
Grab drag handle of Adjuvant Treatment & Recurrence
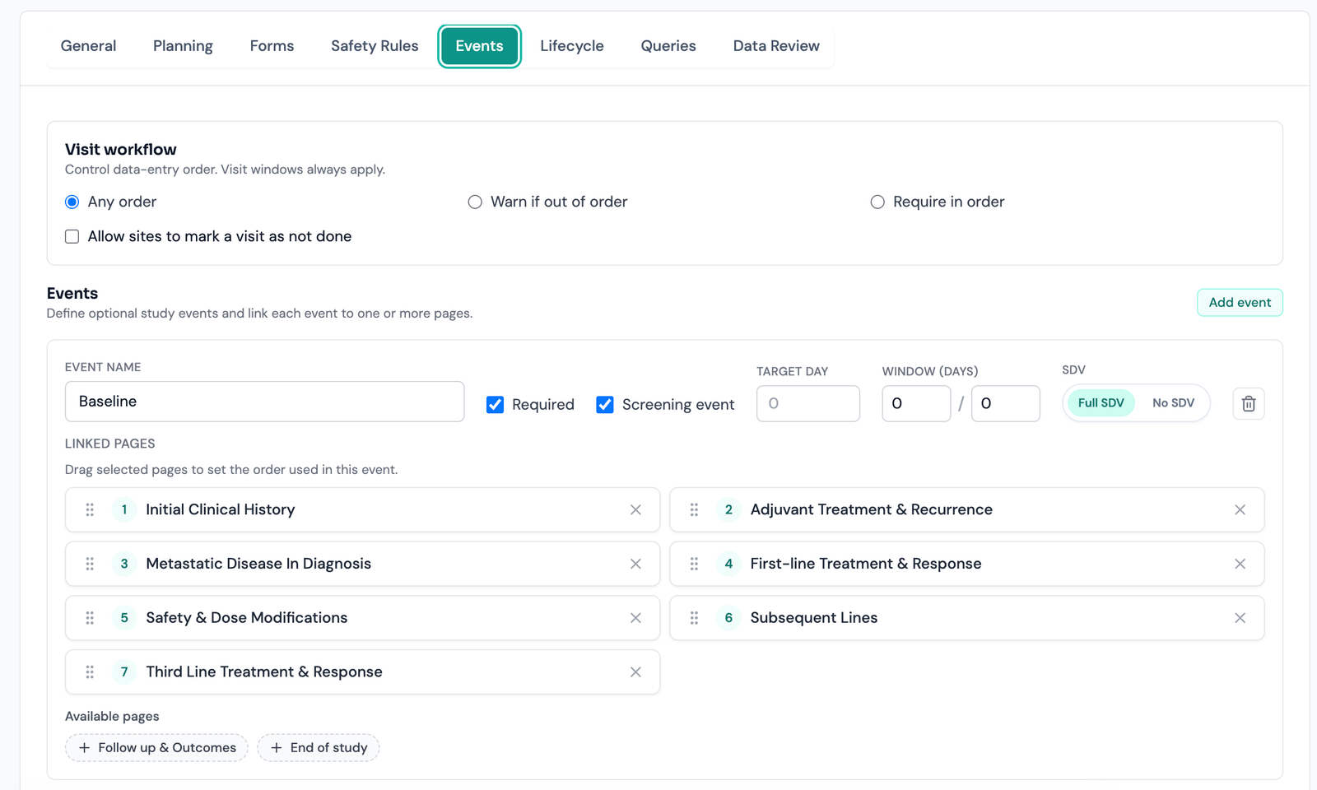tap(694, 510)
